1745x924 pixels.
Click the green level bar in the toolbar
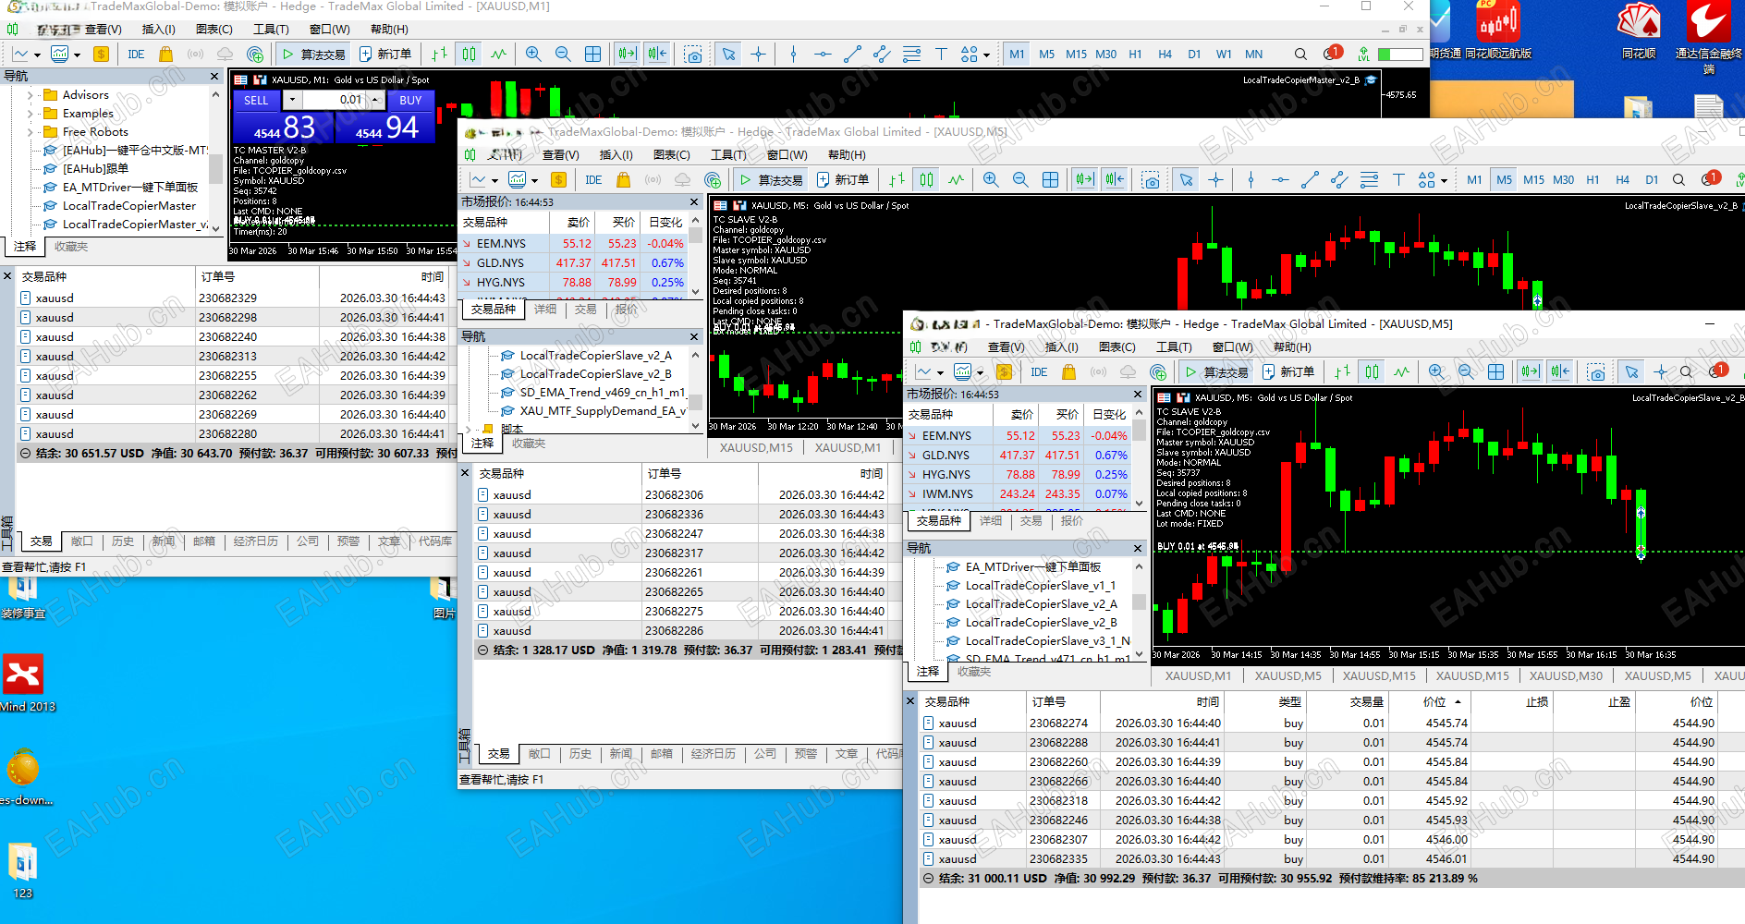[1399, 55]
